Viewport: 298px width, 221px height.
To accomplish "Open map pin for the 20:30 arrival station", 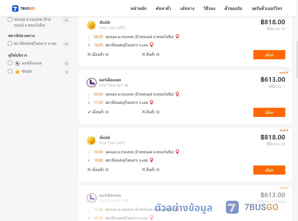I will [151, 218].
